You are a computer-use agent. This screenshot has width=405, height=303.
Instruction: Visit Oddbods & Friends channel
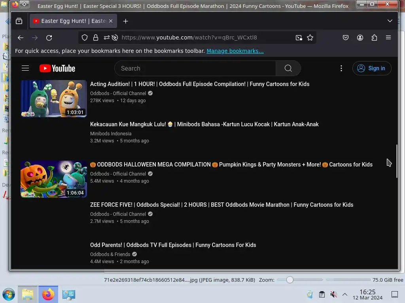point(110,254)
